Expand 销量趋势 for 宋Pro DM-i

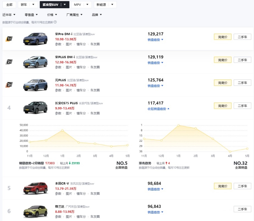point(155,40)
